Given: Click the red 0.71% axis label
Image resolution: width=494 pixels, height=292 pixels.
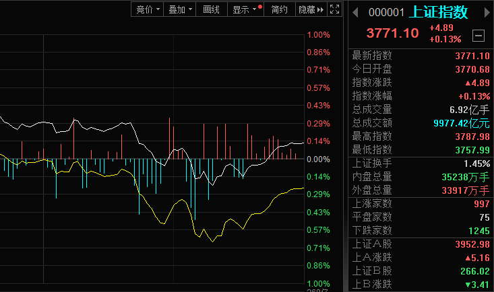Looking at the screenshot, I should (x=319, y=69).
